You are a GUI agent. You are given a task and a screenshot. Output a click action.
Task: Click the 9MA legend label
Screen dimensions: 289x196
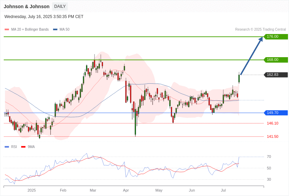(31, 147)
